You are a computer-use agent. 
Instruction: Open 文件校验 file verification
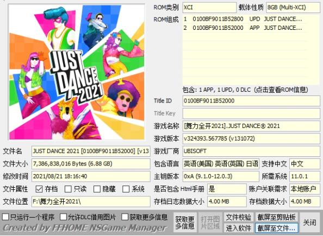239,218
